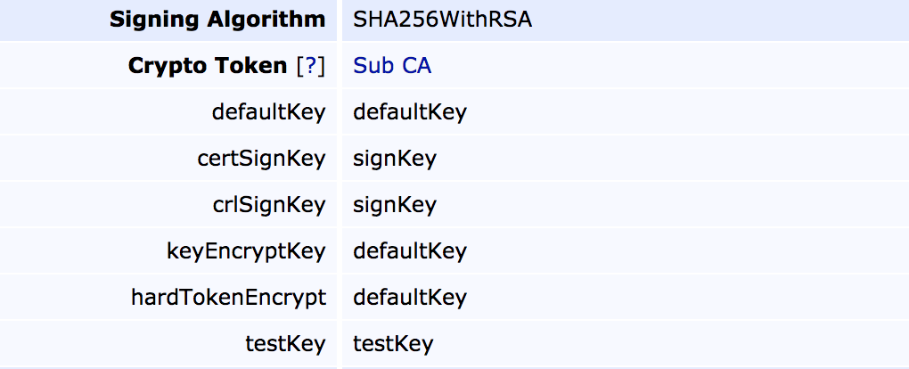Click the value next to the defaultKey label
909x369 pixels.
tap(410, 112)
